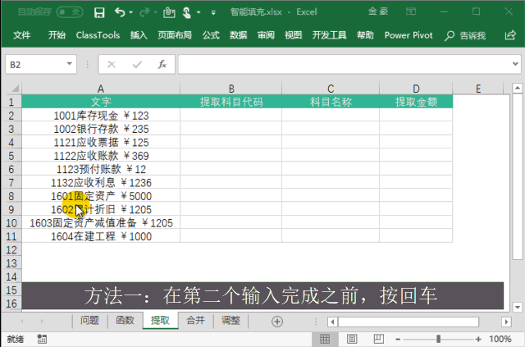Click the Share icon at ribbon right

(x=510, y=35)
